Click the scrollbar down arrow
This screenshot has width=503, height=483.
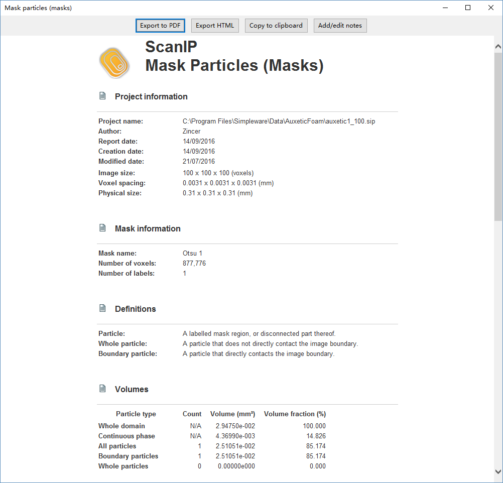[x=498, y=471]
